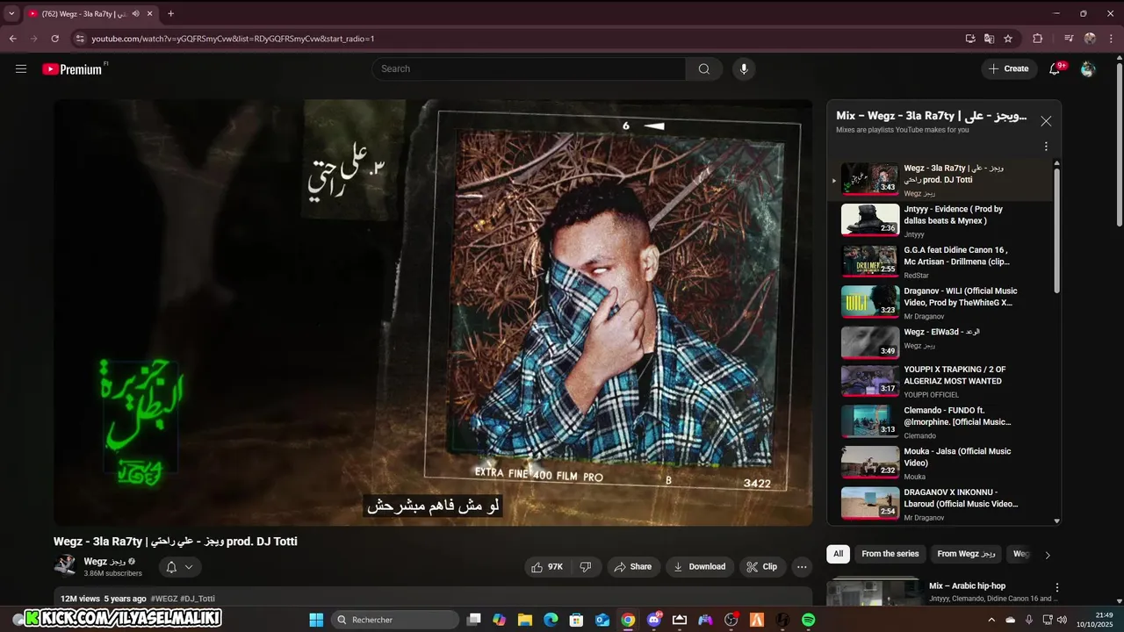Select the From Wegz filter chip
Screen dimensions: 1124x632
tap(967, 554)
